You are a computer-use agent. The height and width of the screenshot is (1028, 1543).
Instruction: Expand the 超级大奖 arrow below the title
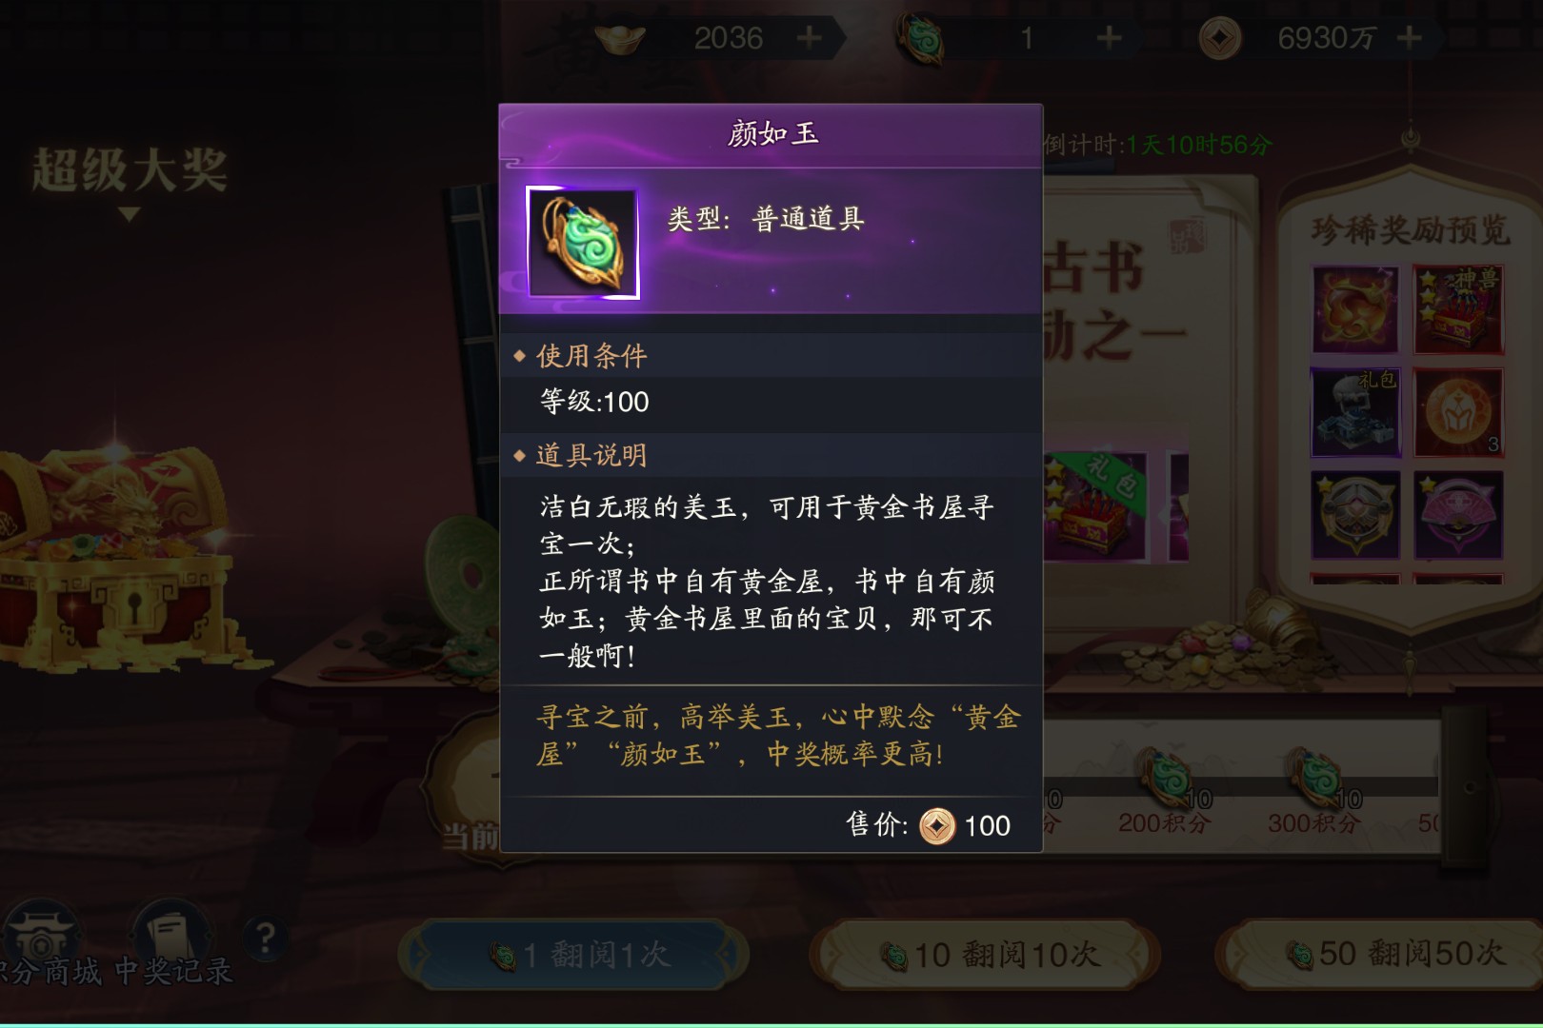(x=129, y=215)
